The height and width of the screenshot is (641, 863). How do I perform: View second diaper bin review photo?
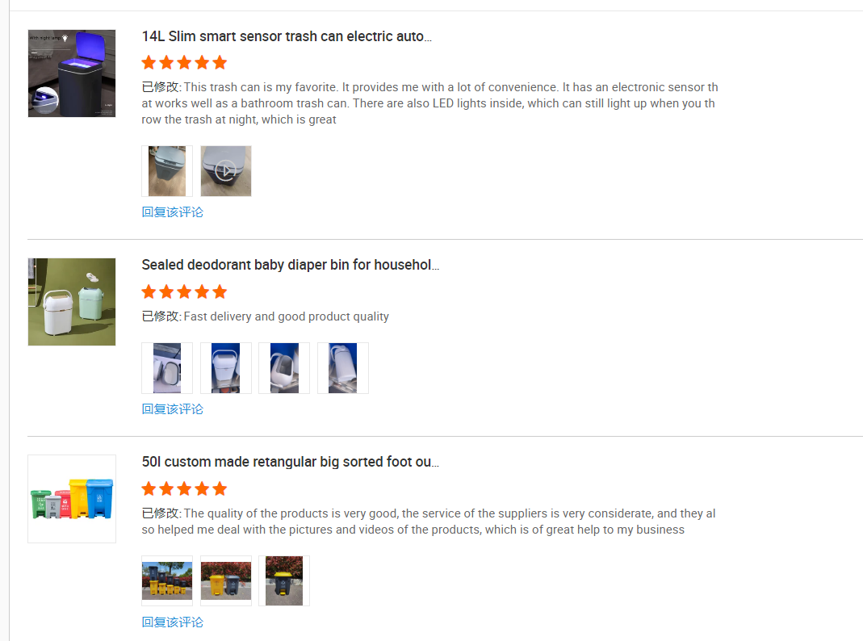(226, 368)
